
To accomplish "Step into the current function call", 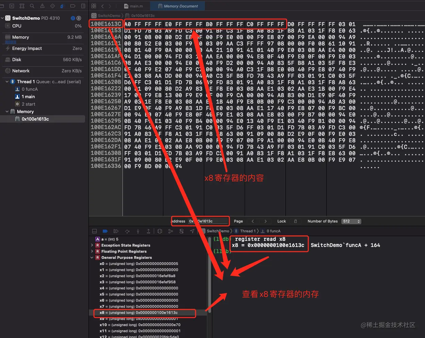I will [138, 231].
